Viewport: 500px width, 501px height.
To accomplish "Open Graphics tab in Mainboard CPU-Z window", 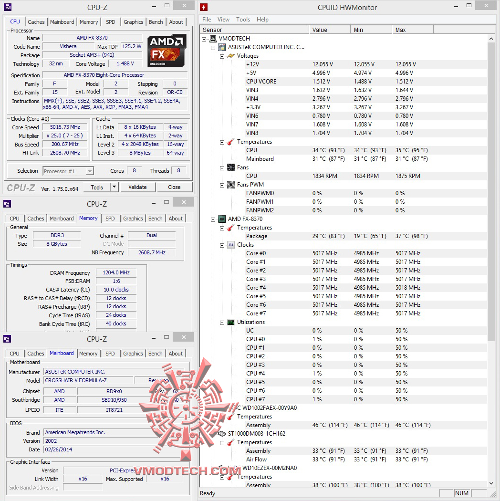I will point(133,354).
